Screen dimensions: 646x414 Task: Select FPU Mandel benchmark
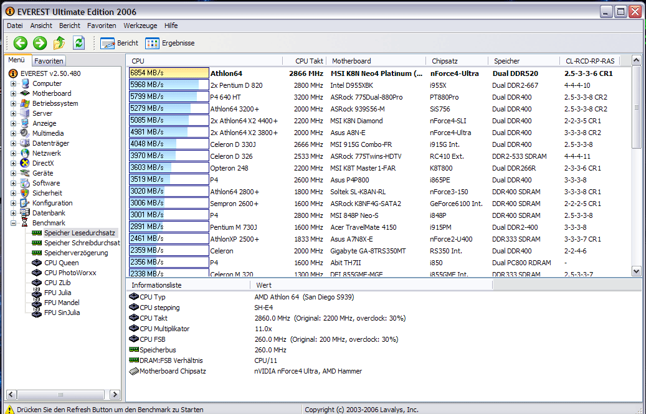click(62, 303)
